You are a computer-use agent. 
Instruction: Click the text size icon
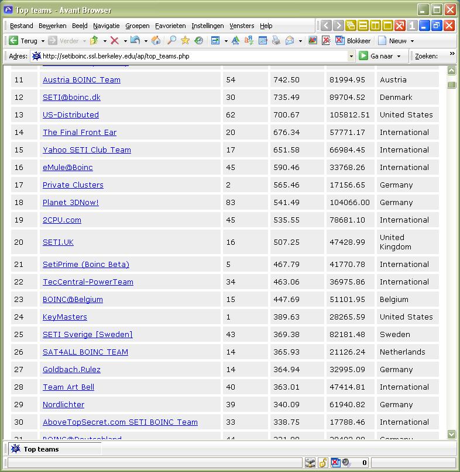(x=236, y=40)
